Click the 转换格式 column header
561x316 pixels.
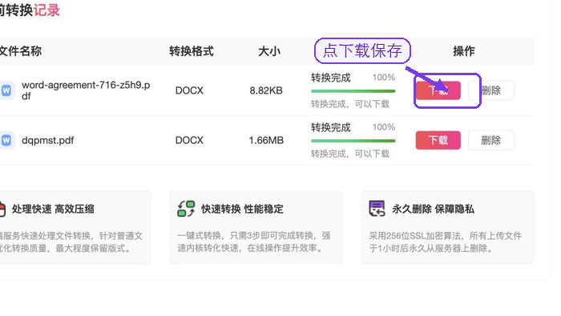192,51
